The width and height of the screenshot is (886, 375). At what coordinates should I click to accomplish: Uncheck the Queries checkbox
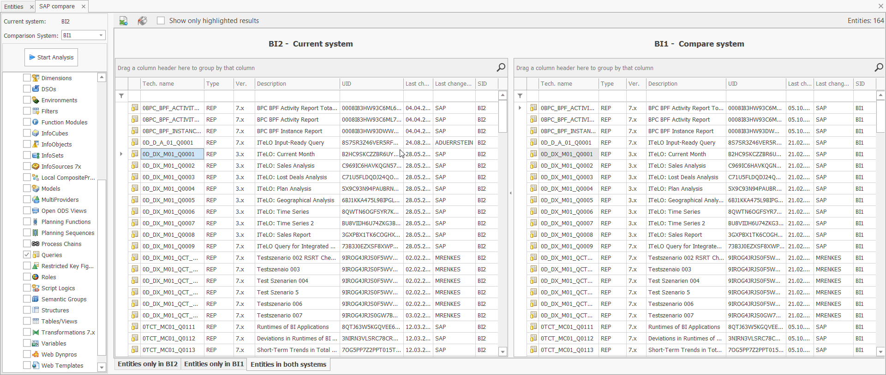27,255
